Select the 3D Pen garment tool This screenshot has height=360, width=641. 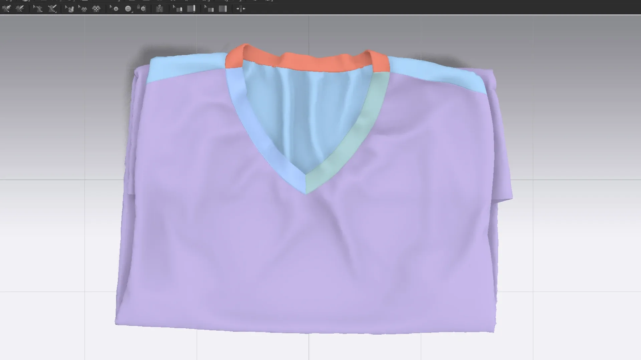[6, 9]
